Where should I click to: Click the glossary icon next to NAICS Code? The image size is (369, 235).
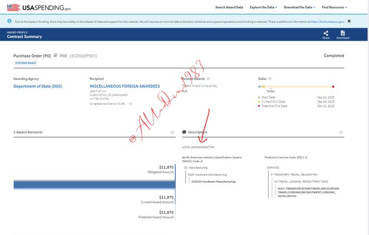(202, 161)
